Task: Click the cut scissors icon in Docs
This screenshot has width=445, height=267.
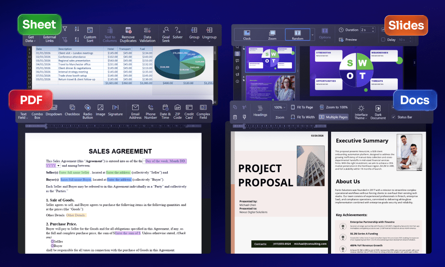Action: (244, 107)
